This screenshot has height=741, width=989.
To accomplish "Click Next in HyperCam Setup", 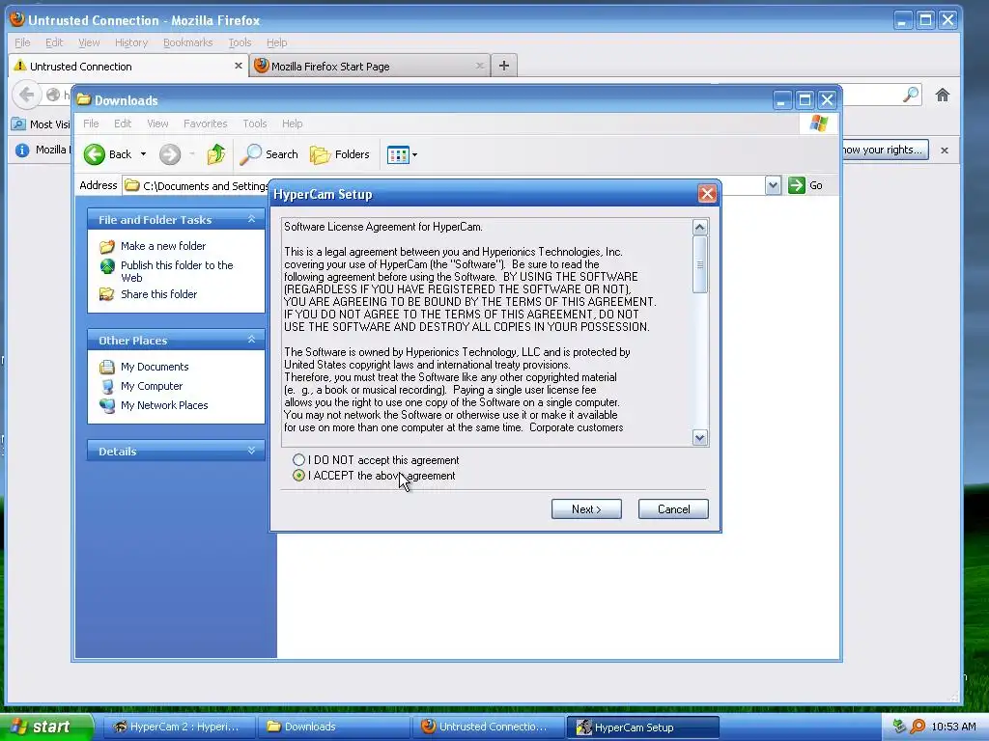I will (586, 509).
